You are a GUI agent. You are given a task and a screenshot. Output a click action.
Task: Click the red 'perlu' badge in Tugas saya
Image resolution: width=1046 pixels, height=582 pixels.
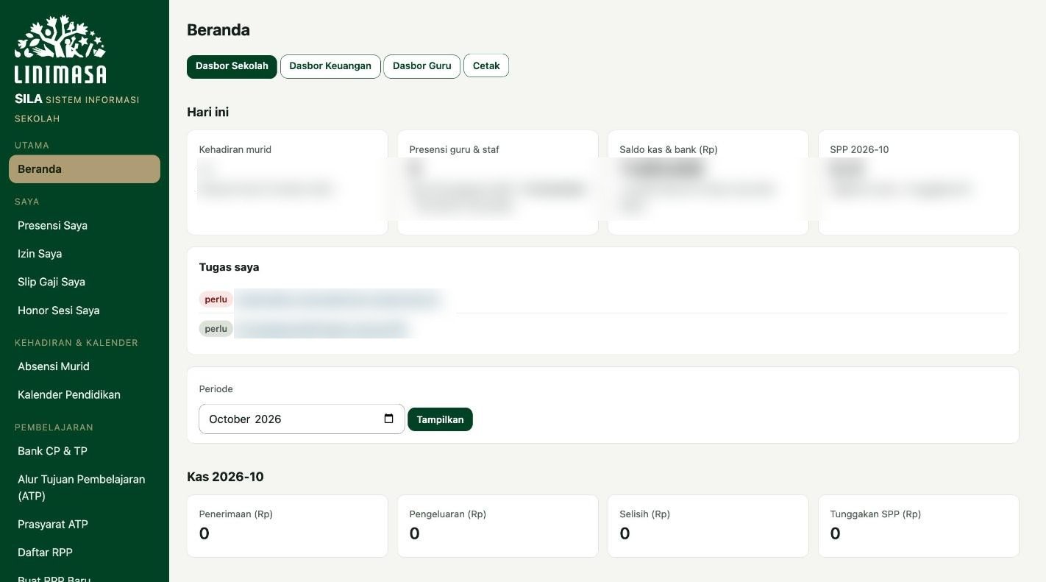tap(216, 299)
